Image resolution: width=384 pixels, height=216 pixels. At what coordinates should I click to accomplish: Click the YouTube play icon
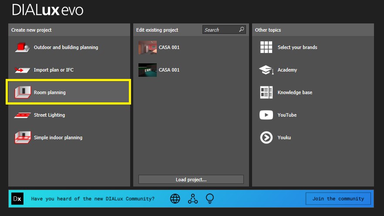[266, 115]
